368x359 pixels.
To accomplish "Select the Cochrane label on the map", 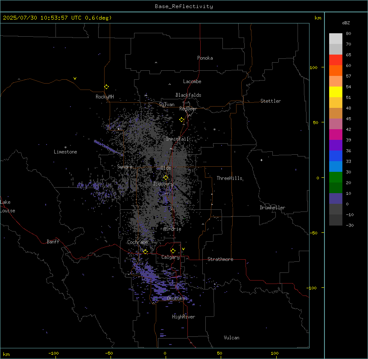I will click(137, 242).
